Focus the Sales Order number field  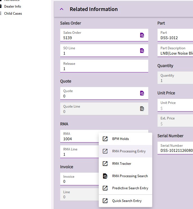98,37
